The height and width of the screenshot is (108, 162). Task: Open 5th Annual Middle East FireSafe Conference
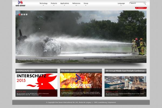[x=125, y=71]
